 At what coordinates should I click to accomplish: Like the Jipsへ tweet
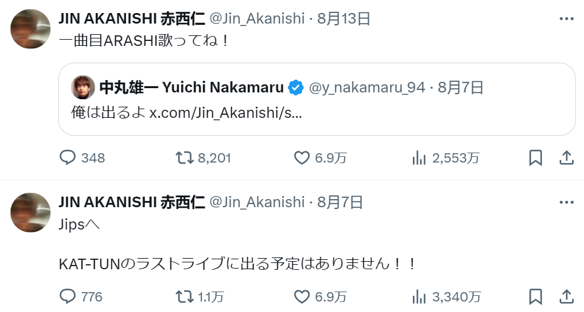[x=301, y=296]
